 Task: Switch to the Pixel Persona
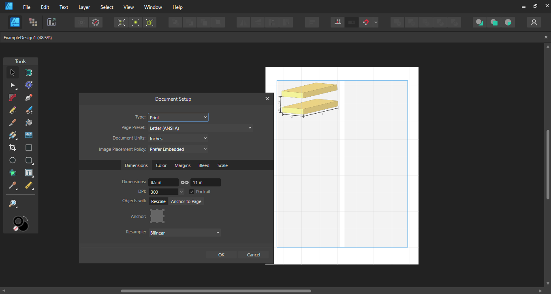click(x=33, y=22)
